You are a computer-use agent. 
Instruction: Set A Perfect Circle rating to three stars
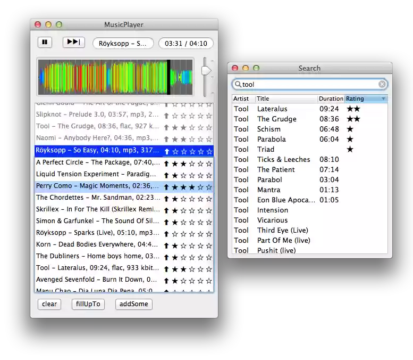coord(192,163)
